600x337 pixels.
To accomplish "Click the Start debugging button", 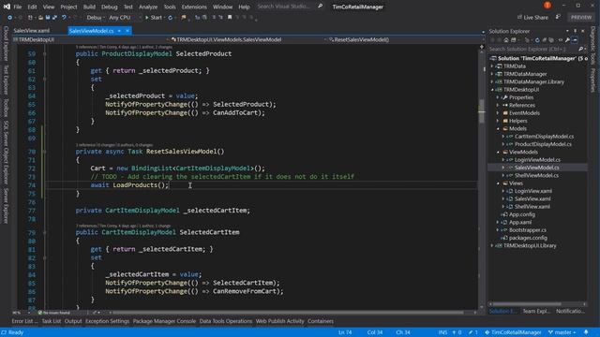I will 154,18.
